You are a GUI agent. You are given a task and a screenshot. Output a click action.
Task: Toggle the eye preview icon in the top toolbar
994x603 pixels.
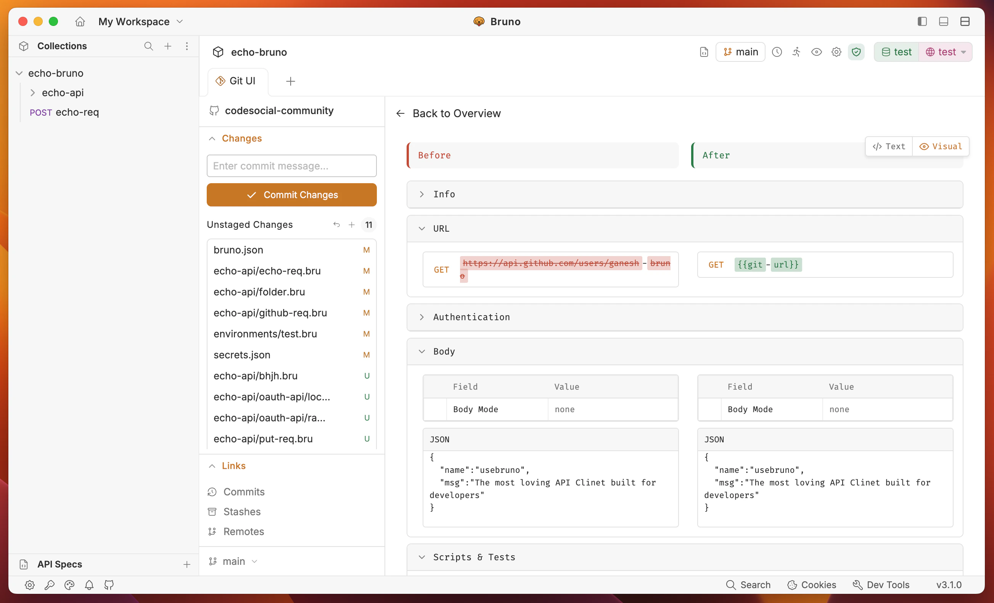click(x=816, y=52)
